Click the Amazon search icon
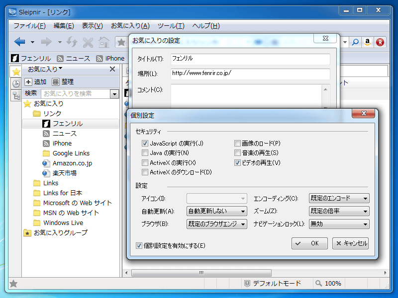 click(368, 43)
